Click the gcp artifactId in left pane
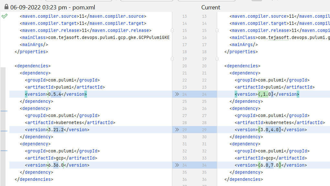The image size is (330, 186). (61, 158)
